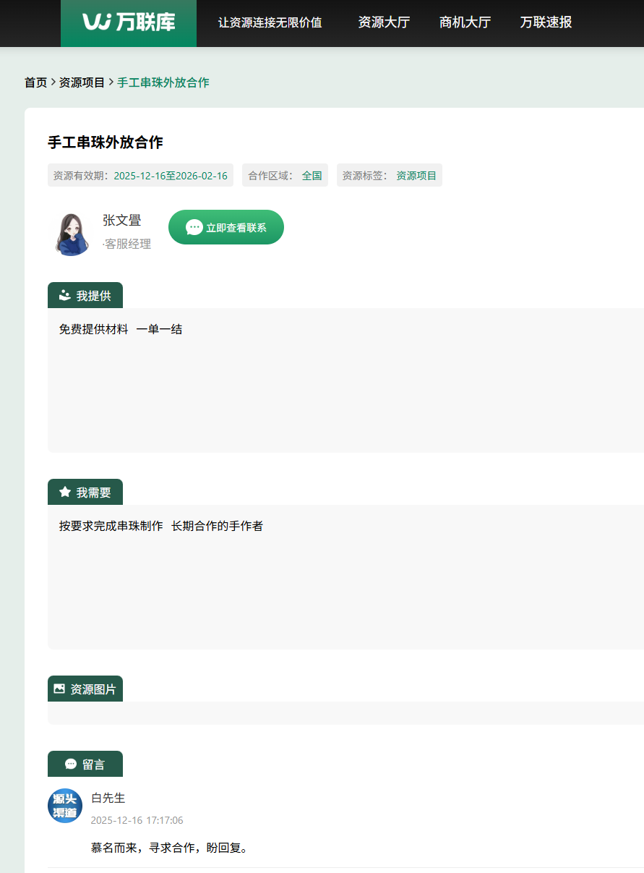Go to 首页 via breadcrumb
Viewport: 644px width, 873px height.
(35, 82)
